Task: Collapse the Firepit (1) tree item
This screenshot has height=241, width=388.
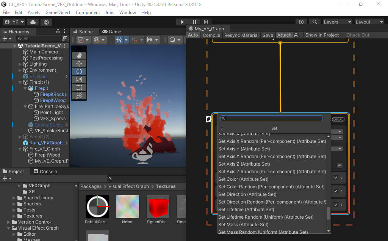Action: point(20,82)
